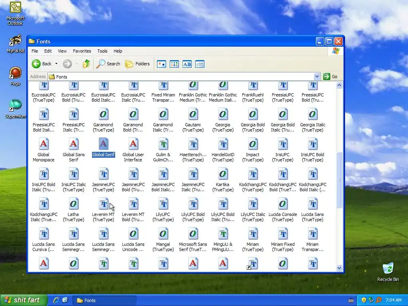Select the Global Sans Serif font
This screenshot has height=306, width=408.
[74, 150]
